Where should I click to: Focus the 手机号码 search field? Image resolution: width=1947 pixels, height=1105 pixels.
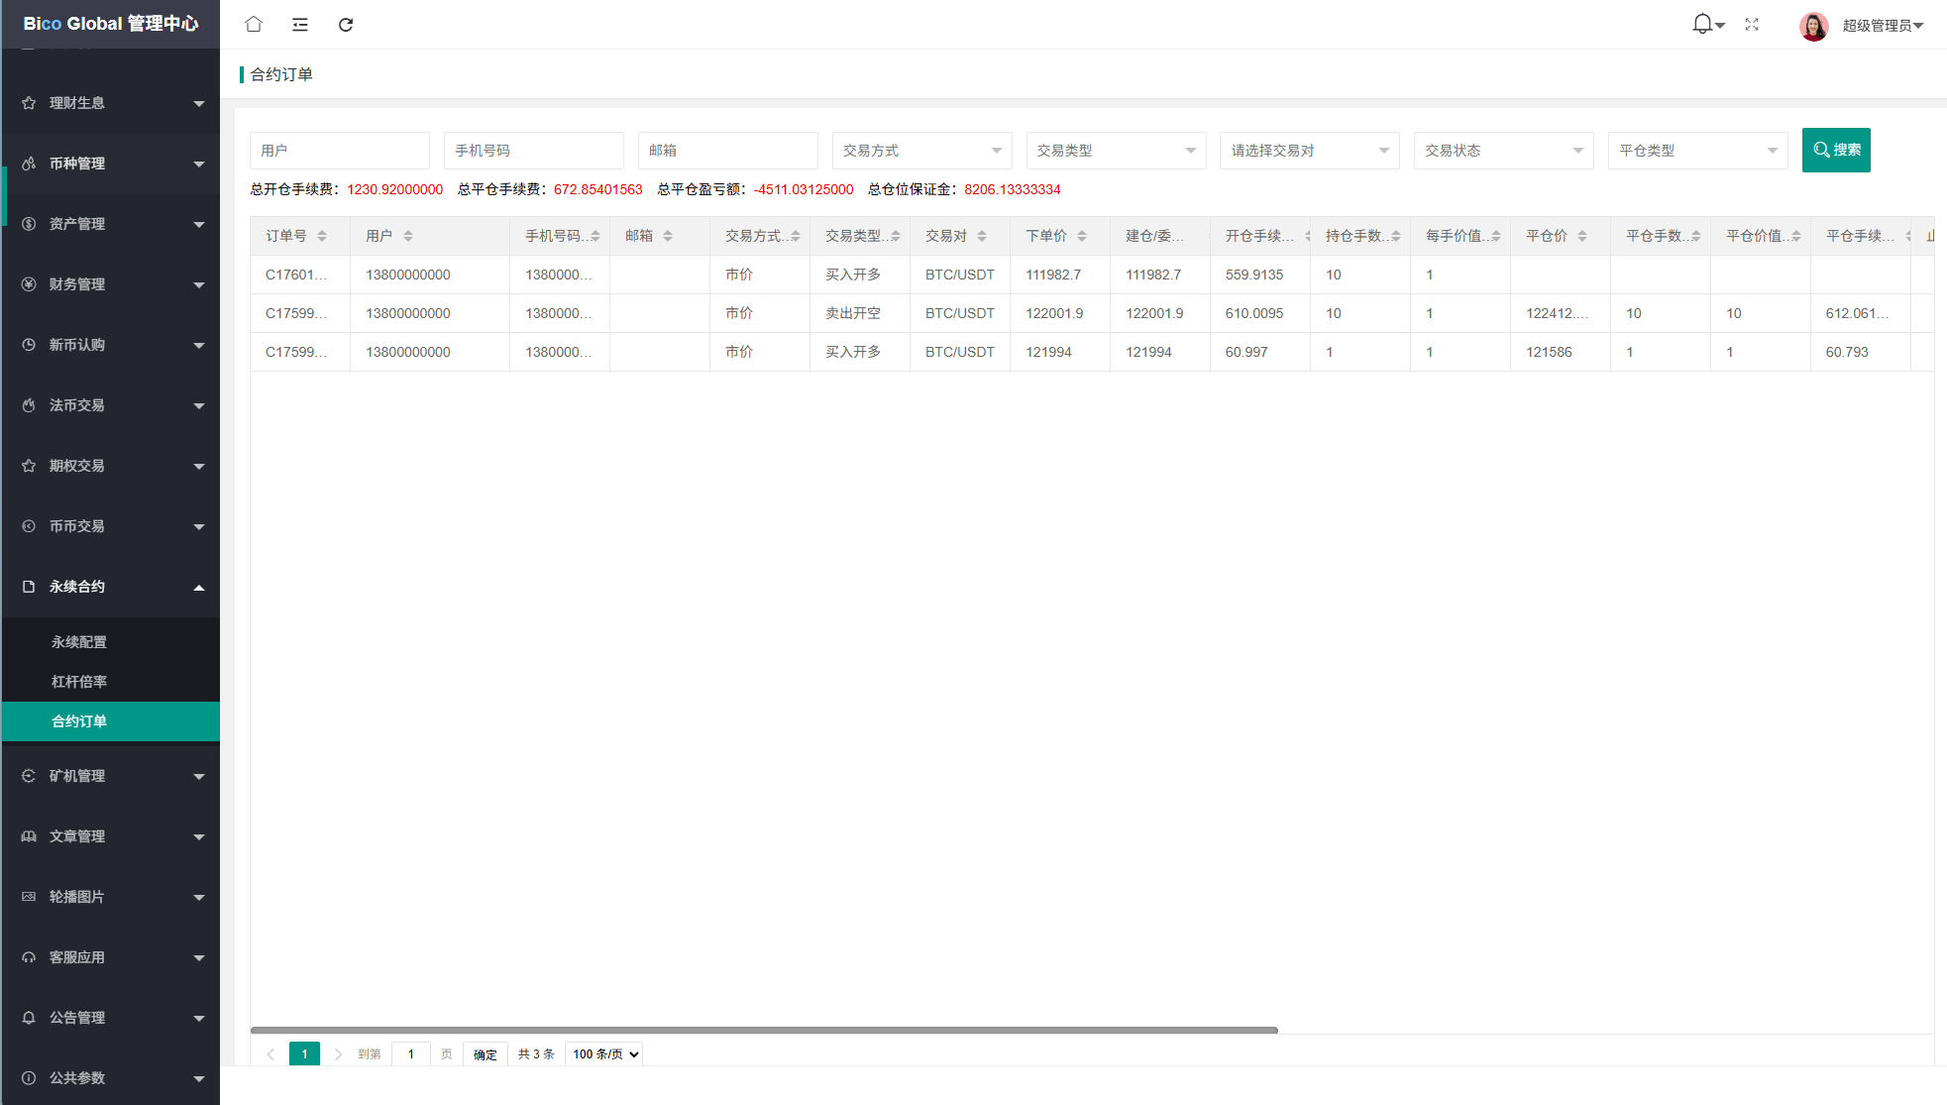pos(533,151)
